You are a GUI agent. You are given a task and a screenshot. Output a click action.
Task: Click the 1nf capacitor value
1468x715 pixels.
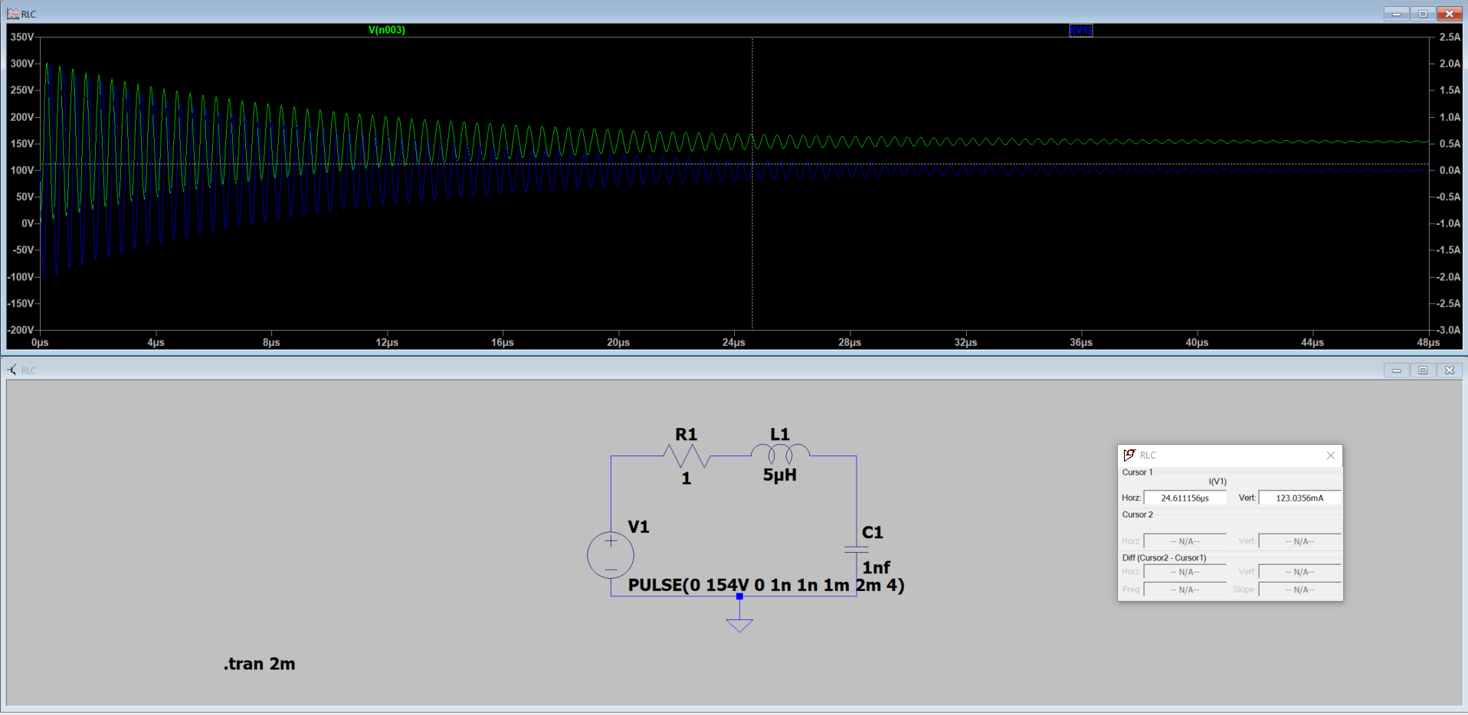[x=876, y=567]
